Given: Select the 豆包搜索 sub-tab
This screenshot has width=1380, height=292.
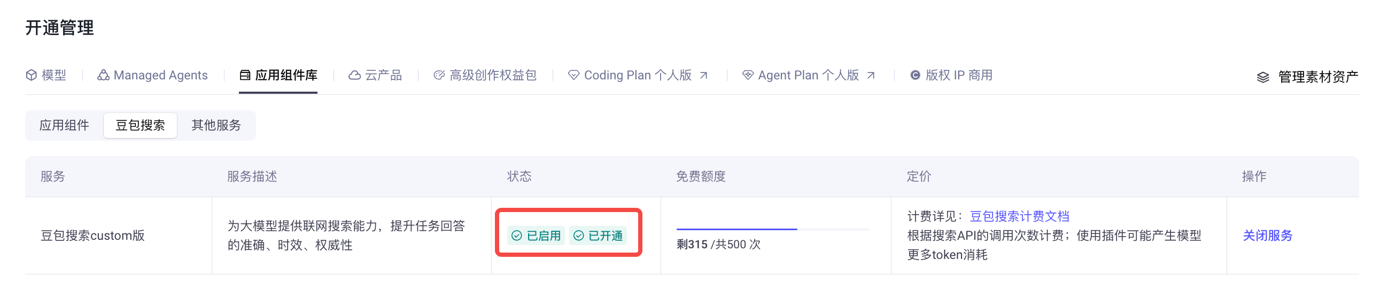Looking at the screenshot, I should (141, 125).
